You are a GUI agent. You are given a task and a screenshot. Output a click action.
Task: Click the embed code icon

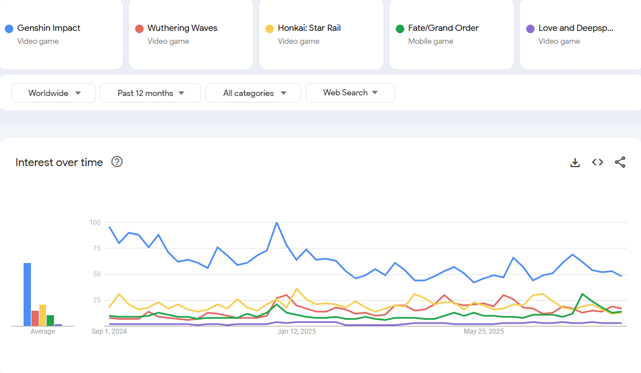[598, 163]
